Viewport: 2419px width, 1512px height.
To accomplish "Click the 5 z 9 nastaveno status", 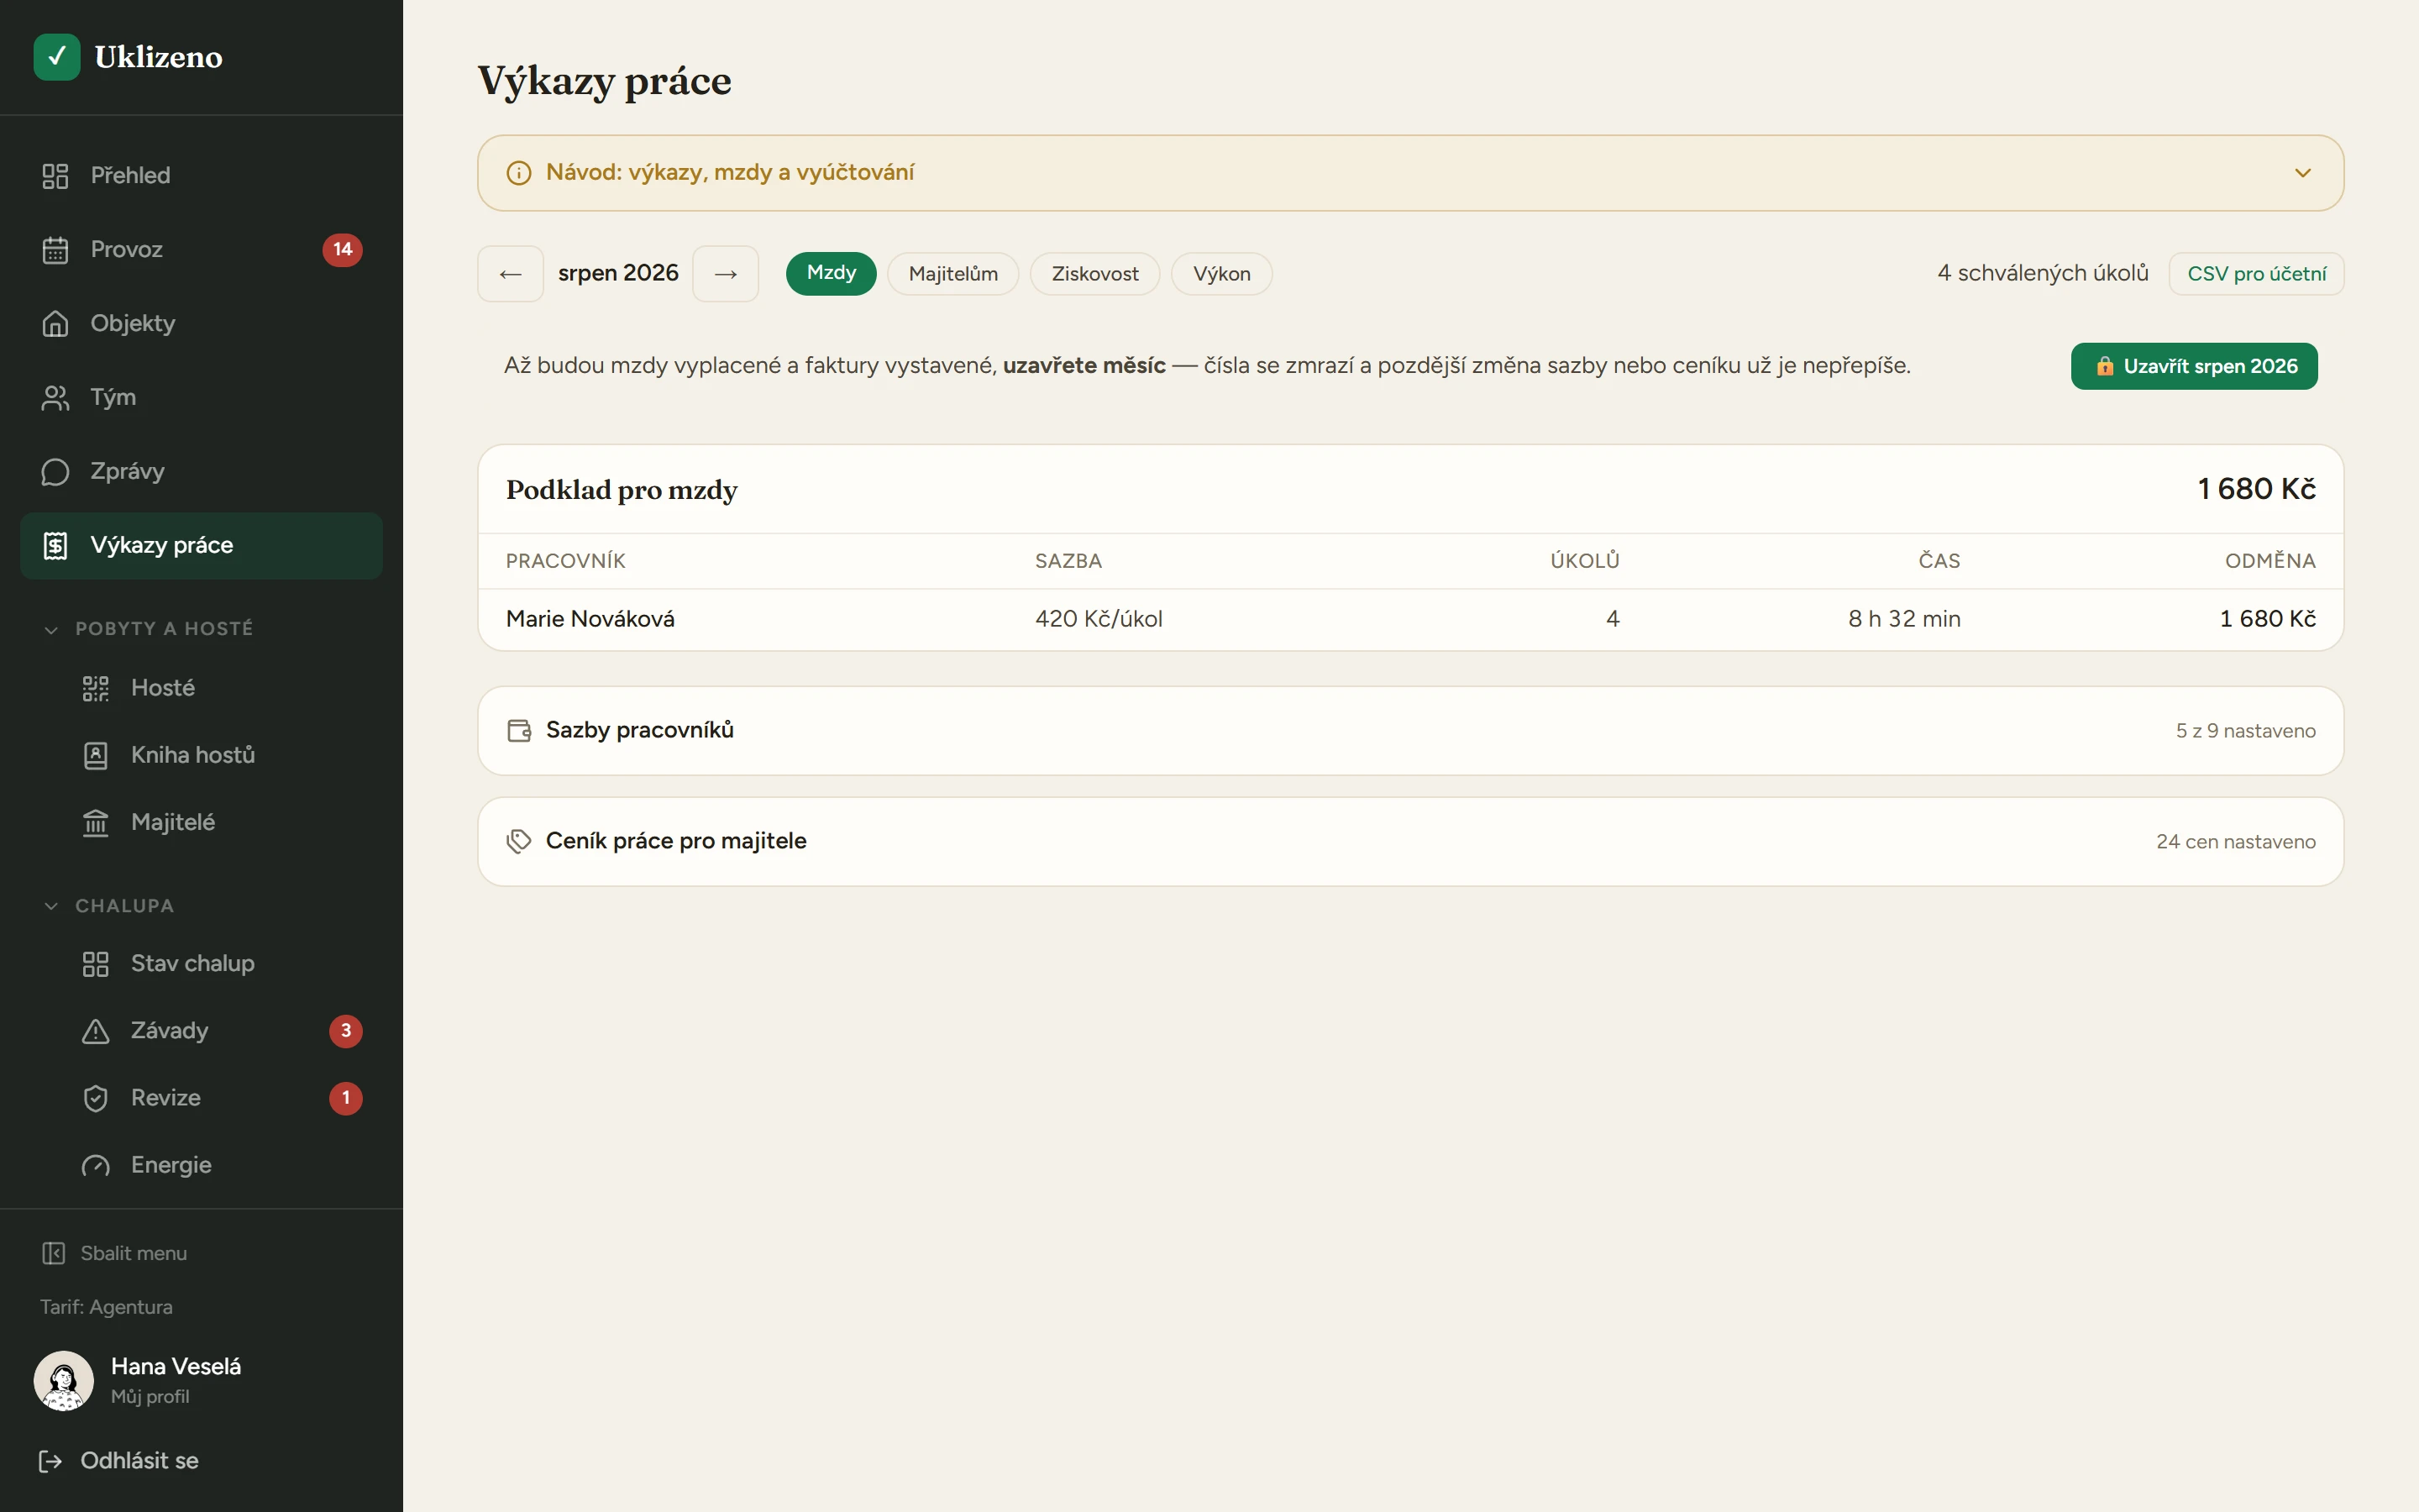I will click(2245, 731).
